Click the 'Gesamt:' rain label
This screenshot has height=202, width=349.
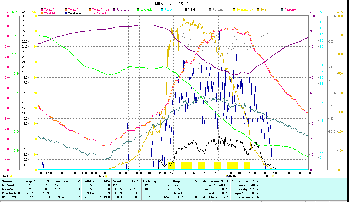click(x=178, y=193)
